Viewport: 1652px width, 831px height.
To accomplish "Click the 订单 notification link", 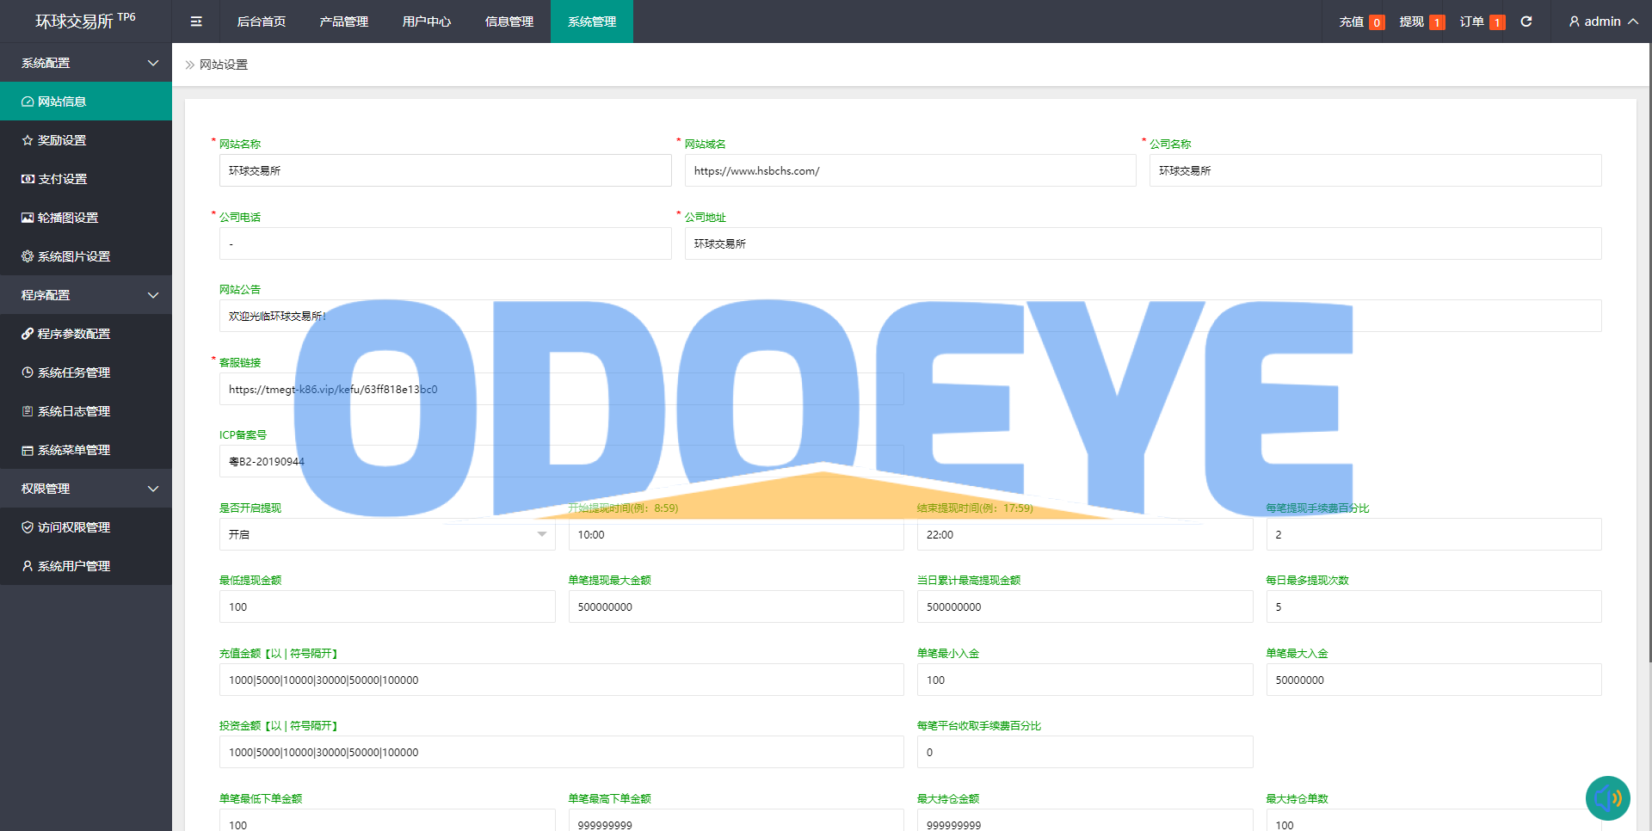I will click(1472, 22).
